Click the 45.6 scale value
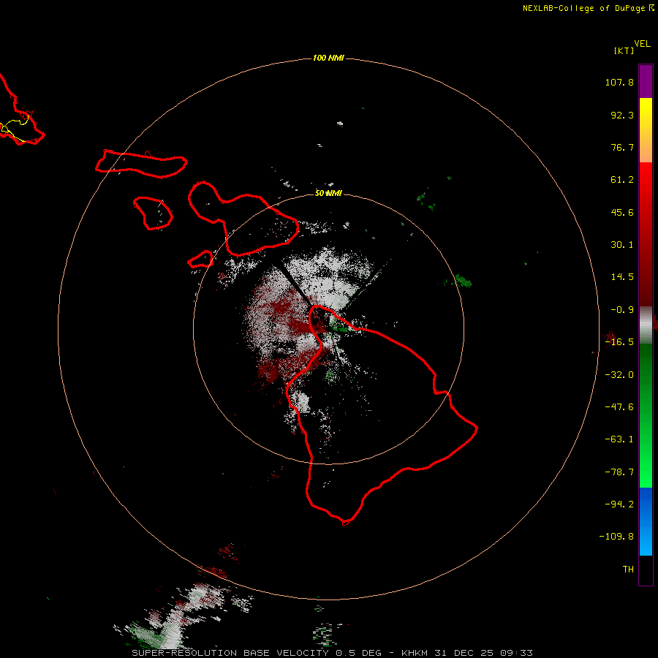Screen dimensions: 658x658 (x=622, y=212)
